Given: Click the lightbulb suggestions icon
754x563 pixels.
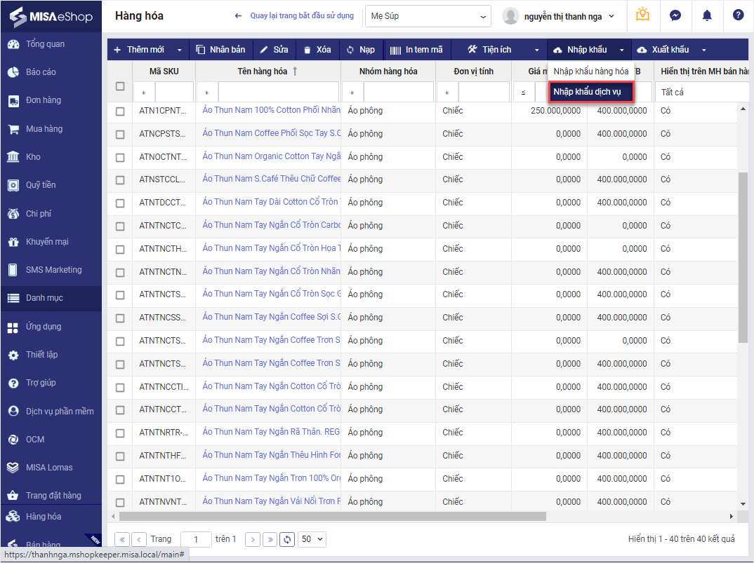Looking at the screenshot, I should click(x=642, y=15).
